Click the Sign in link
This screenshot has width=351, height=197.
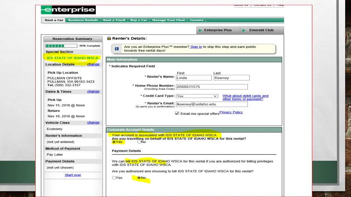[x=196, y=47]
